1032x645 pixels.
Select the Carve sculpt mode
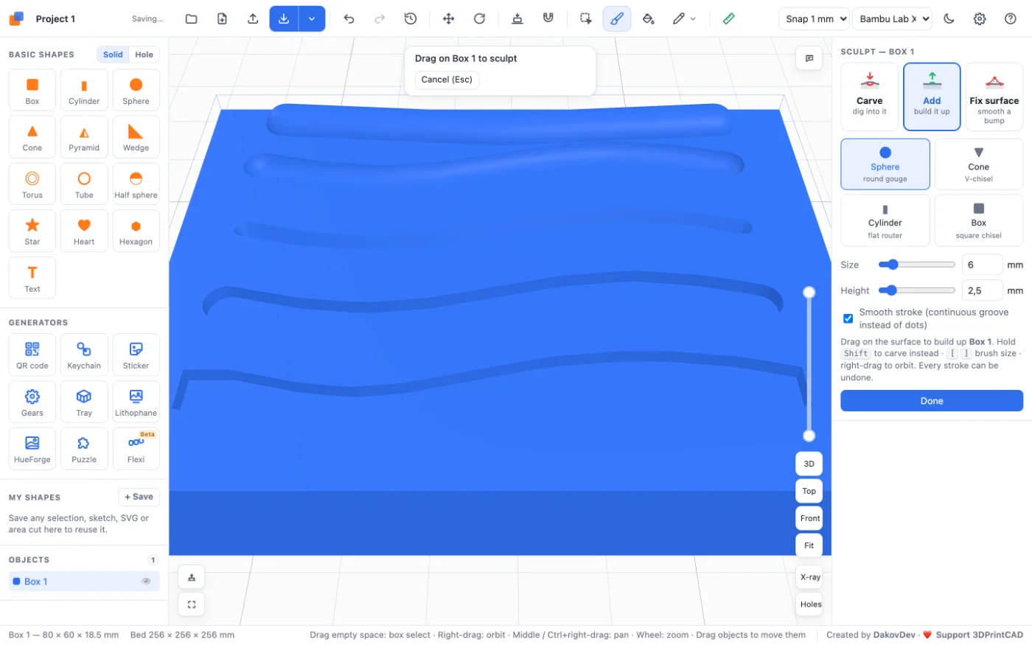click(870, 97)
